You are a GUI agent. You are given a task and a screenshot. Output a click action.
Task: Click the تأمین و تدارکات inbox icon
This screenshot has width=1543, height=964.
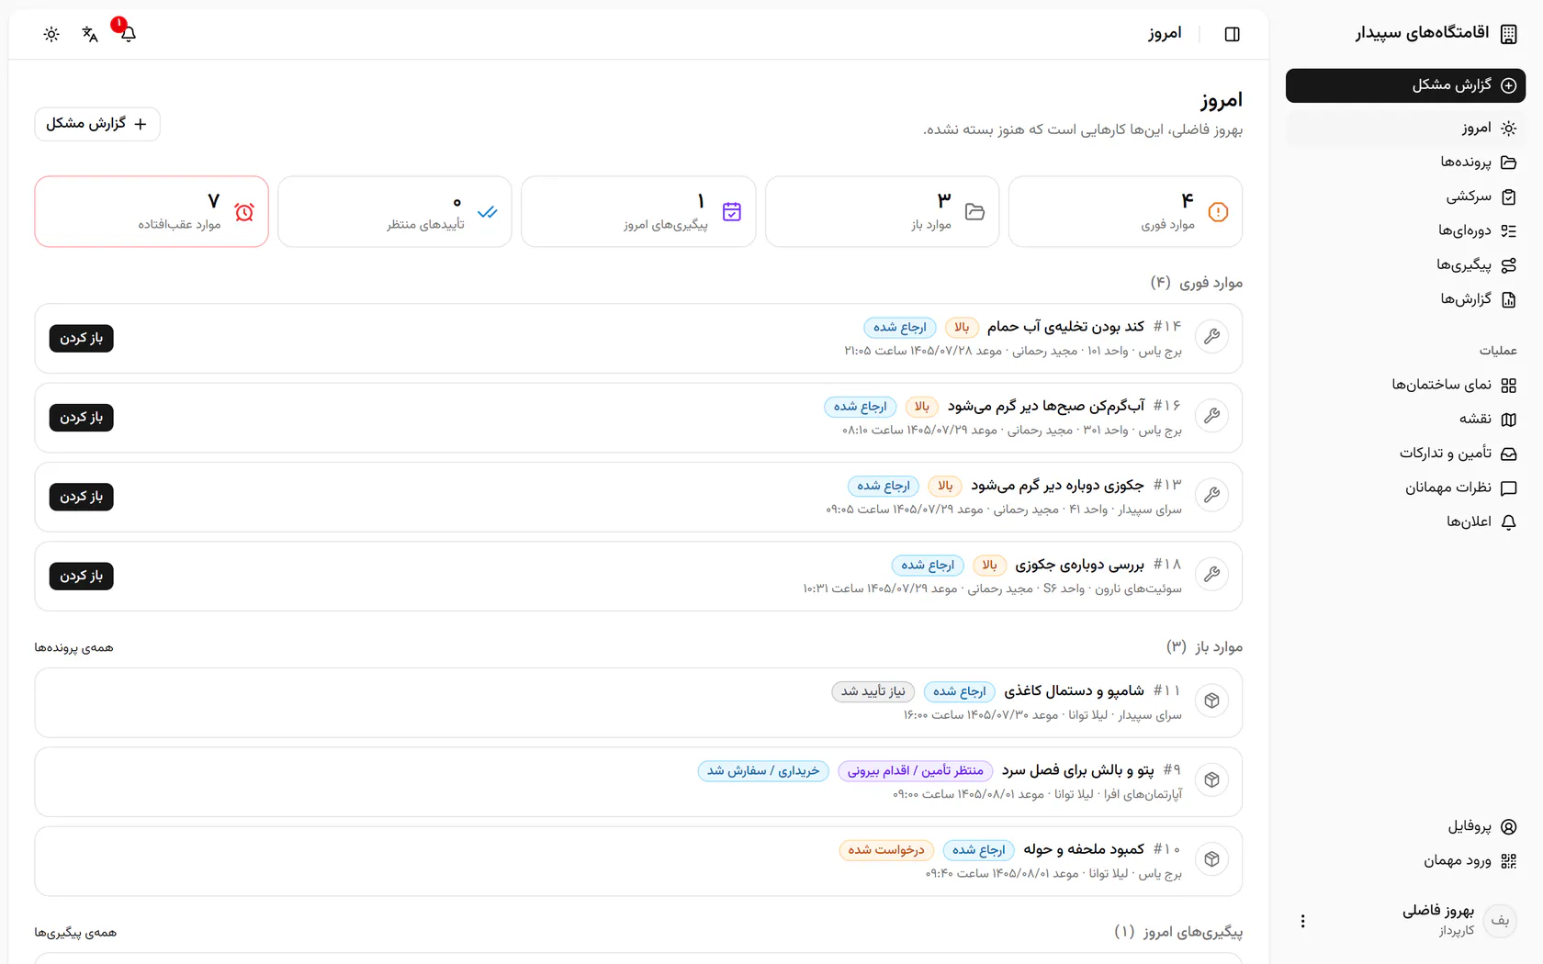click(x=1508, y=454)
